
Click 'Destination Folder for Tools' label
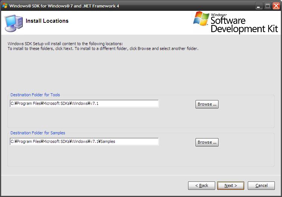click(35, 95)
